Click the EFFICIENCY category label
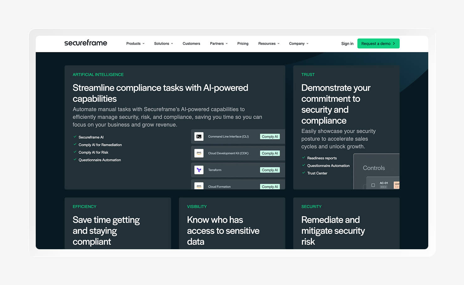The image size is (464, 285). point(84,207)
